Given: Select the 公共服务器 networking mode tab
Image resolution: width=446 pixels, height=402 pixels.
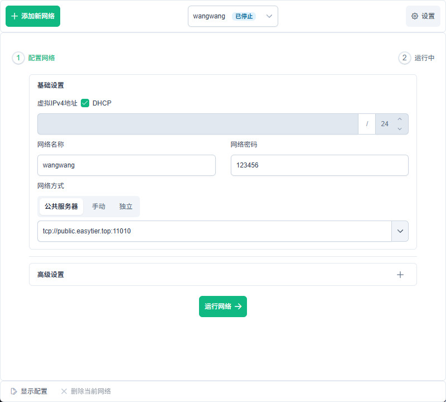Looking at the screenshot, I should click(x=61, y=207).
